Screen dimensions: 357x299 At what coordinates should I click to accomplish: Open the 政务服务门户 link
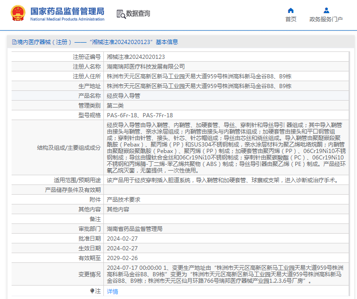[x=326, y=19]
